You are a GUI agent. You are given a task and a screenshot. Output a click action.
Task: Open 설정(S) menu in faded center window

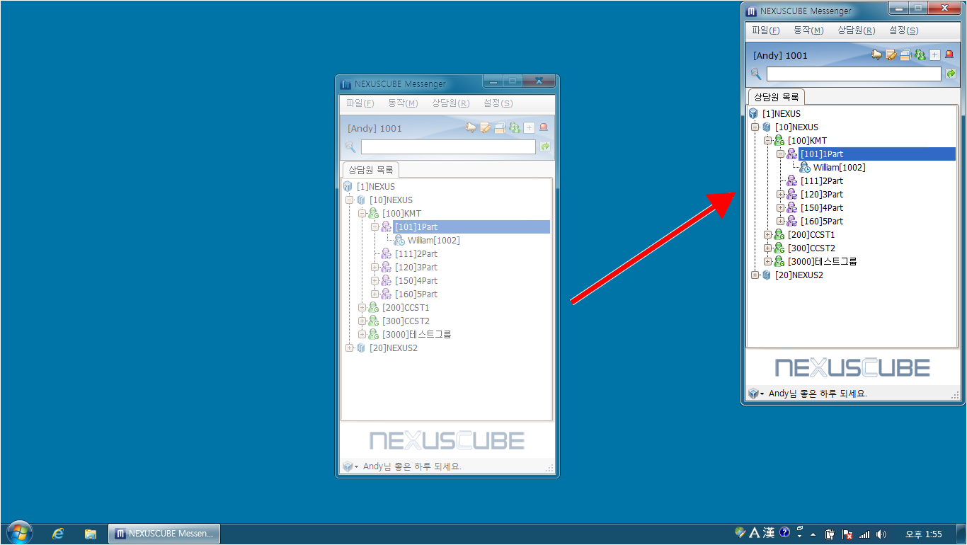tap(498, 103)
